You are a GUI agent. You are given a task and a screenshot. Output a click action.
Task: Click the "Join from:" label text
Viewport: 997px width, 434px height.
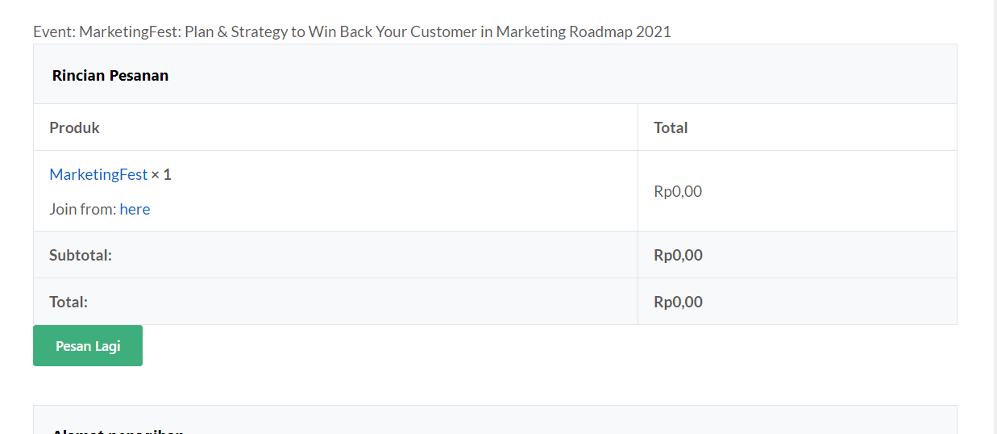click(83, 209)
